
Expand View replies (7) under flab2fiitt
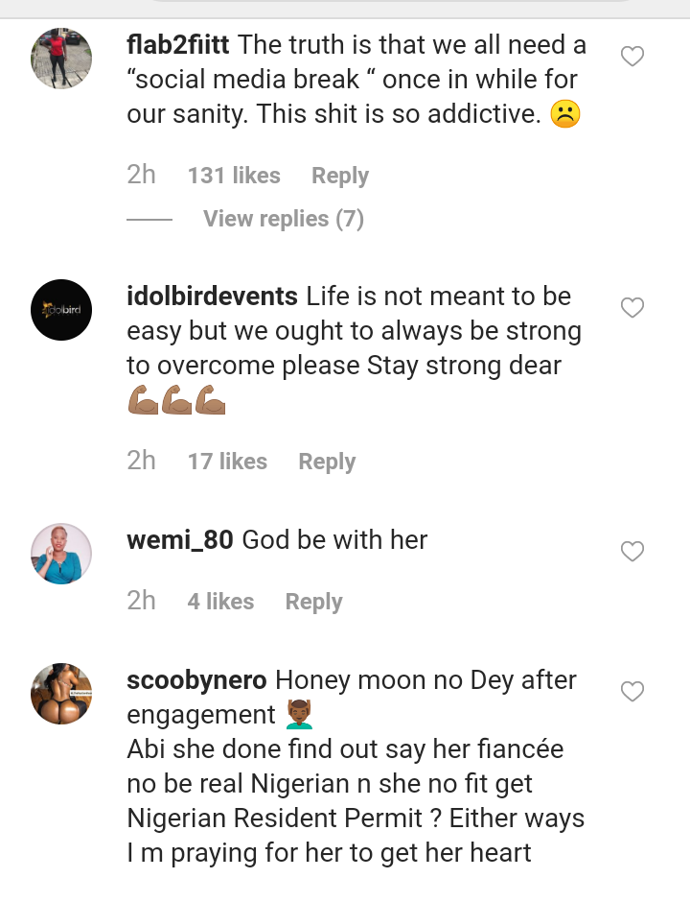coord(283,219)
